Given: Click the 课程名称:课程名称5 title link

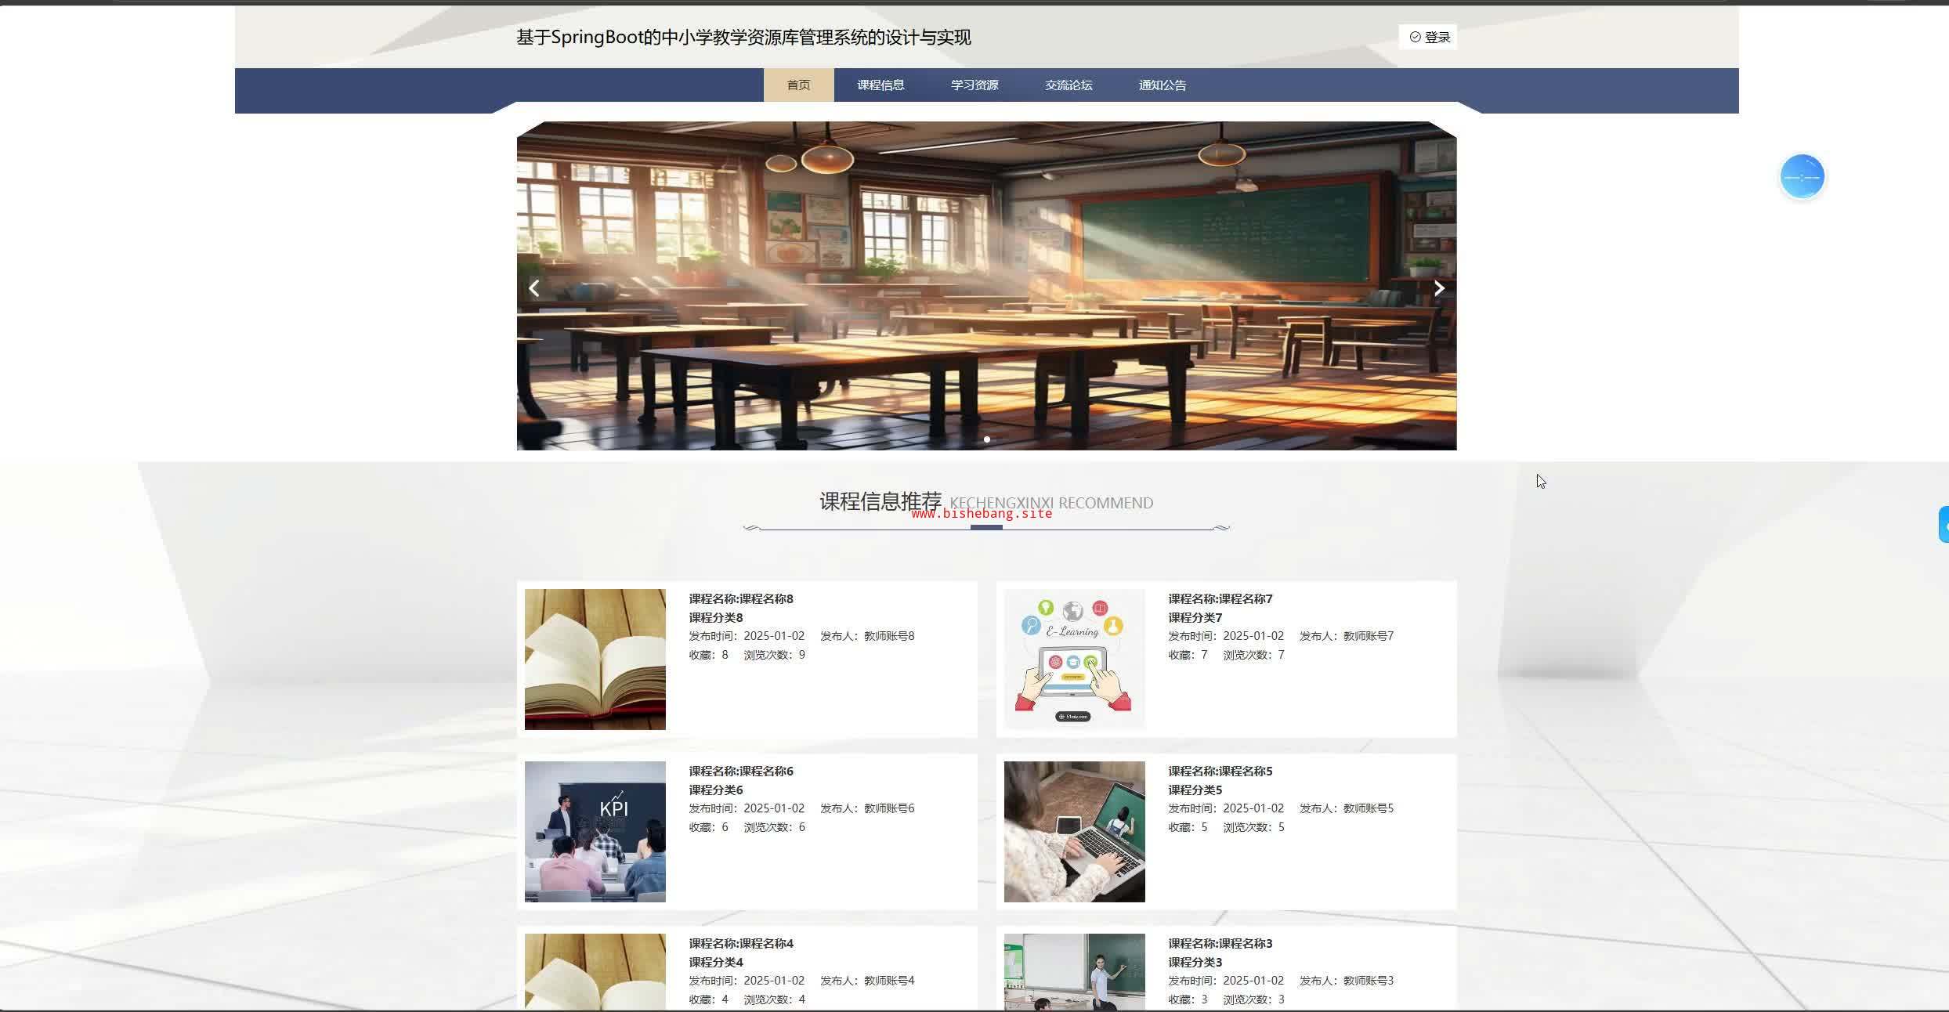Looking at the screenshot, I should 1220,771.
